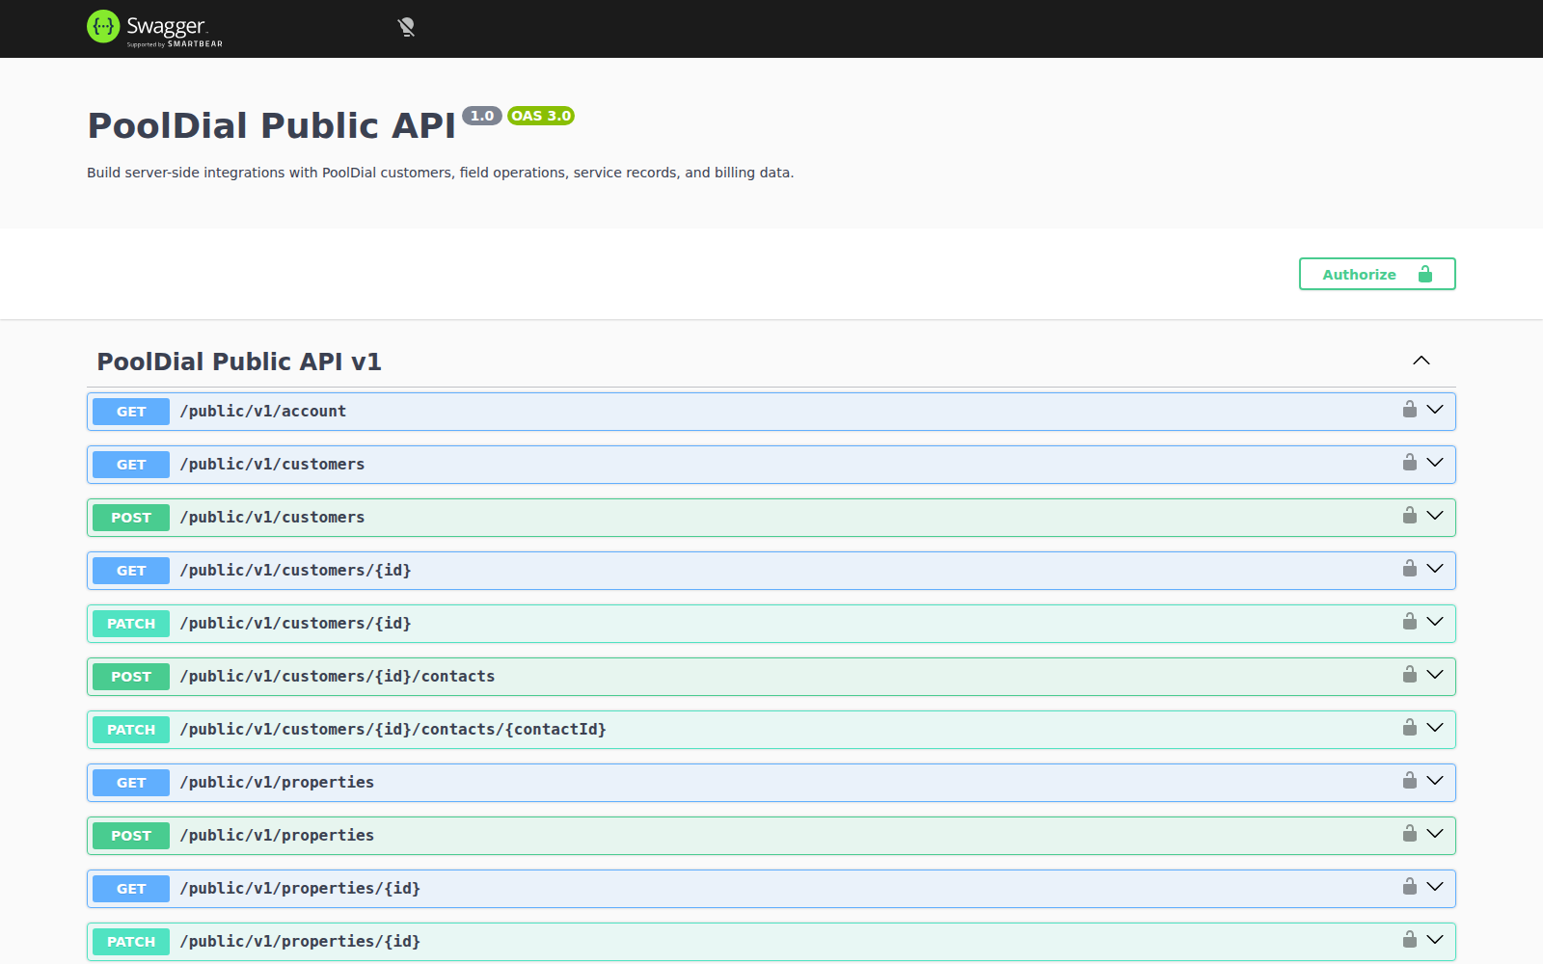This screenshot has height=964, width=1543.
Task: Toggle the dark mode lightbulb icon in the header
Action: (406, 27)
